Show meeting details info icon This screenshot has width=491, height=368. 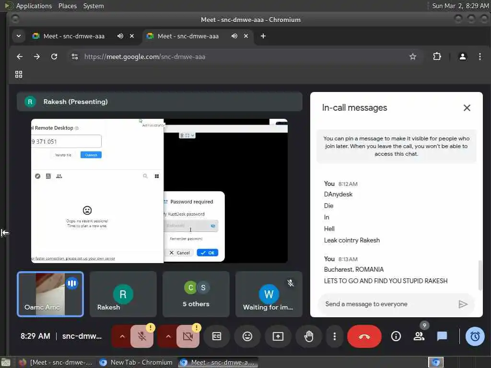[x=396, y=336]
